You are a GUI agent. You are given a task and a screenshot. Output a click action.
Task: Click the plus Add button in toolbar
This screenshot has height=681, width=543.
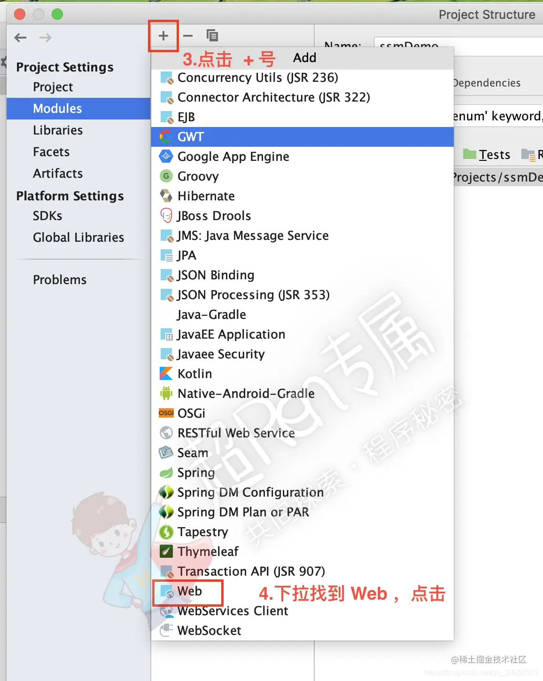163,36
